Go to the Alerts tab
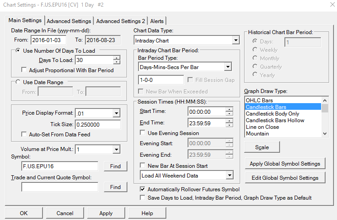Image resolution: width=337 pixels, height=220 pixels. click(157, 21)
